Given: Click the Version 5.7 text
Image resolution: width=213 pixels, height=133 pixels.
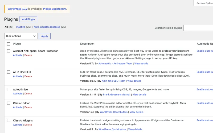Looking at the screenshot, I should [86, 64].
